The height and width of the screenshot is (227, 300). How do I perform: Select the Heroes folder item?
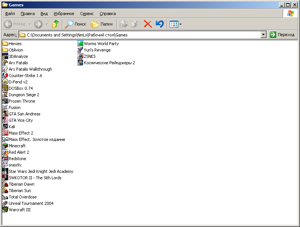[15, 44]
